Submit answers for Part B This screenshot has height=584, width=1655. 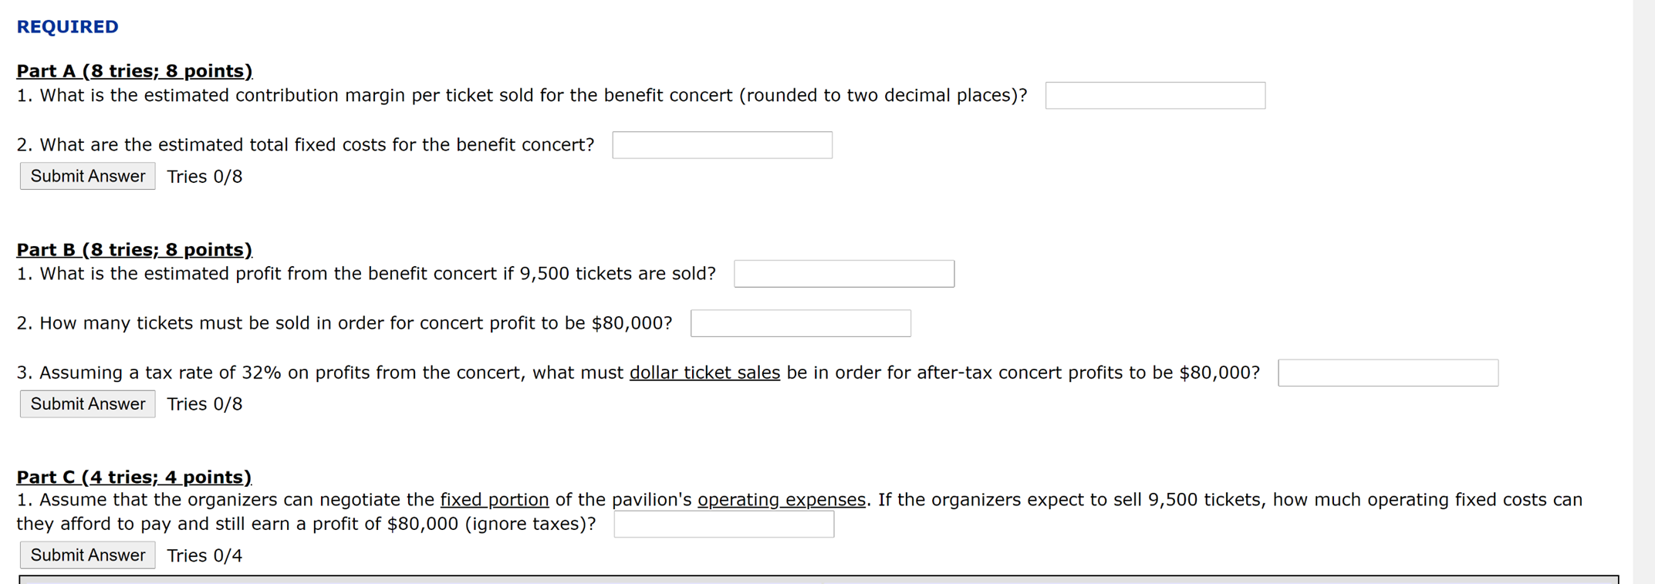click(x=87, y=403)
